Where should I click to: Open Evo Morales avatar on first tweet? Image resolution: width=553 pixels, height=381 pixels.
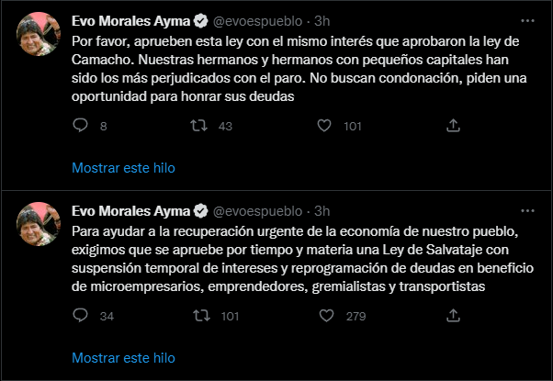click(x=38, y=34)
